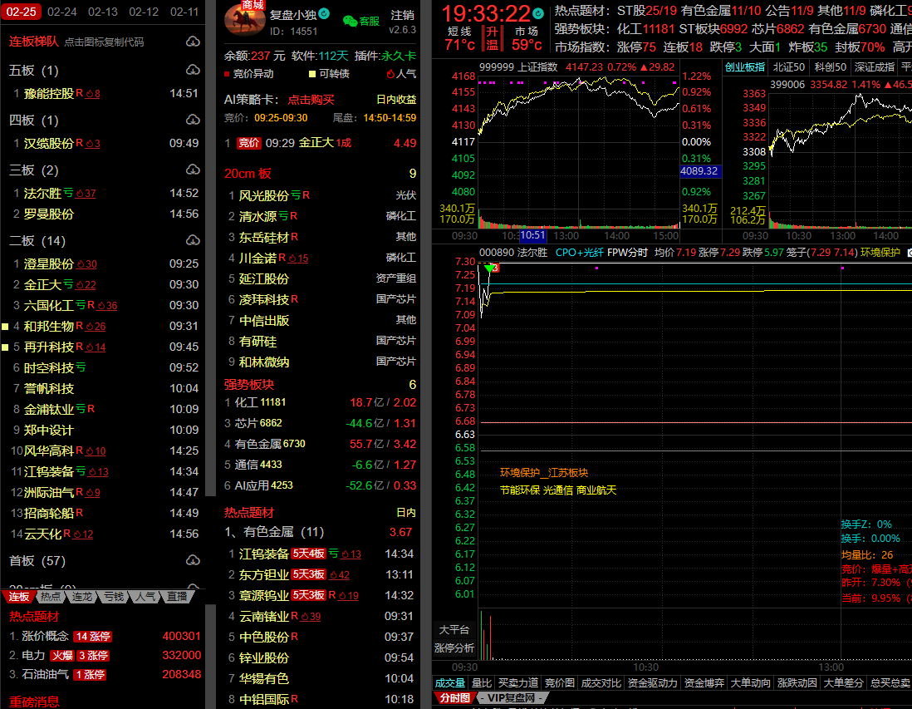The width and height of the screenshot is (912, 709).
Task: Click 注销 to log out
Action: (403, 15)
